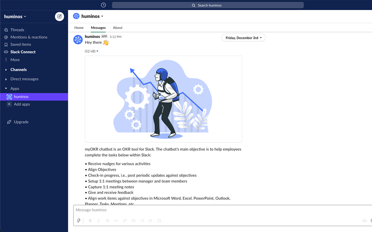Toggle Aa formatting toolbar visibility
Viewport: 372px width, 232px height.
[x=364, y=220]
